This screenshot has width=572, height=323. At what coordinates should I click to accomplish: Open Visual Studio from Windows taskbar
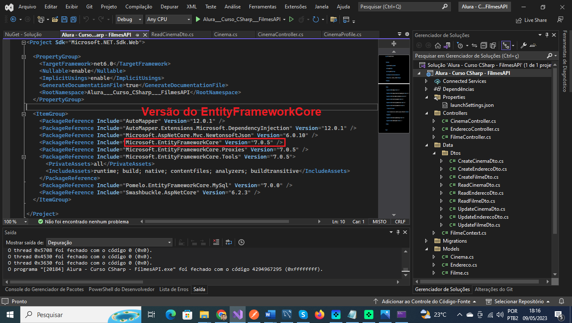[x=238, y=315]
